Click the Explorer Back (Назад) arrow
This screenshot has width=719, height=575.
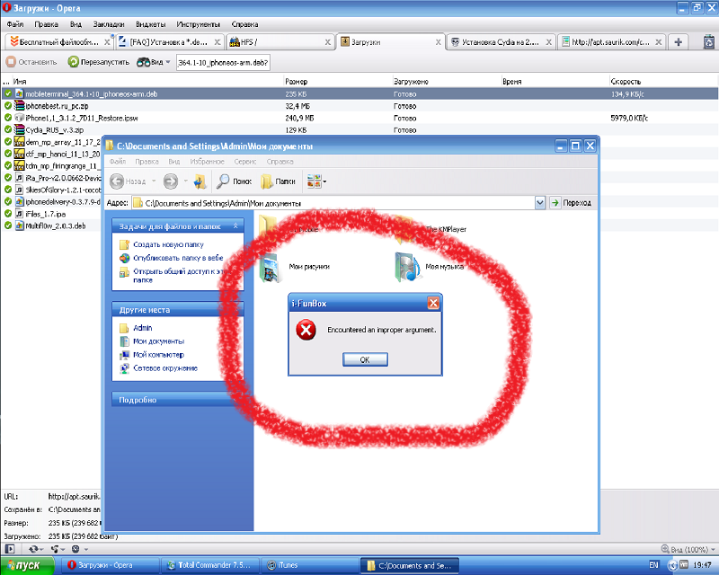click(x=118, y=181)
